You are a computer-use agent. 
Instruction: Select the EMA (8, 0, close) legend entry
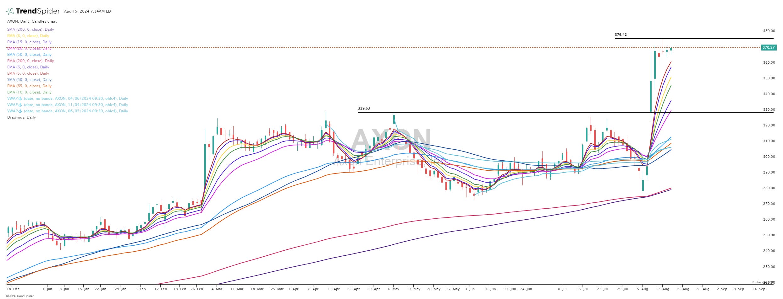28,36
